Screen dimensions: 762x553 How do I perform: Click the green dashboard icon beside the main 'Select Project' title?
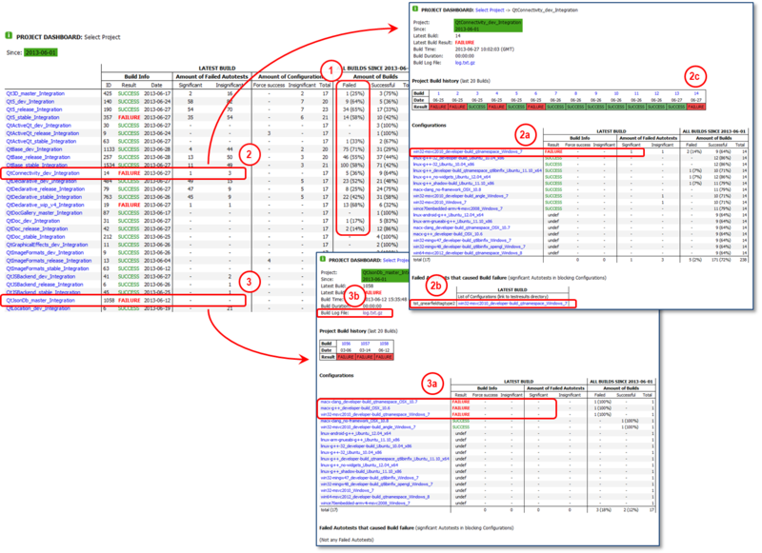(9, 33)
